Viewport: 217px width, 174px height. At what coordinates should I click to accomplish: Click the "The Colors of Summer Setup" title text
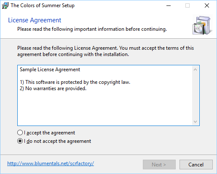coord(43,5)
